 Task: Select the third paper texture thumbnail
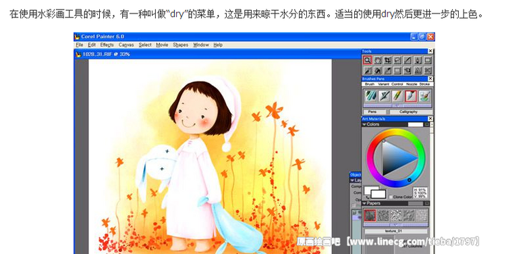tap(396, 215)
